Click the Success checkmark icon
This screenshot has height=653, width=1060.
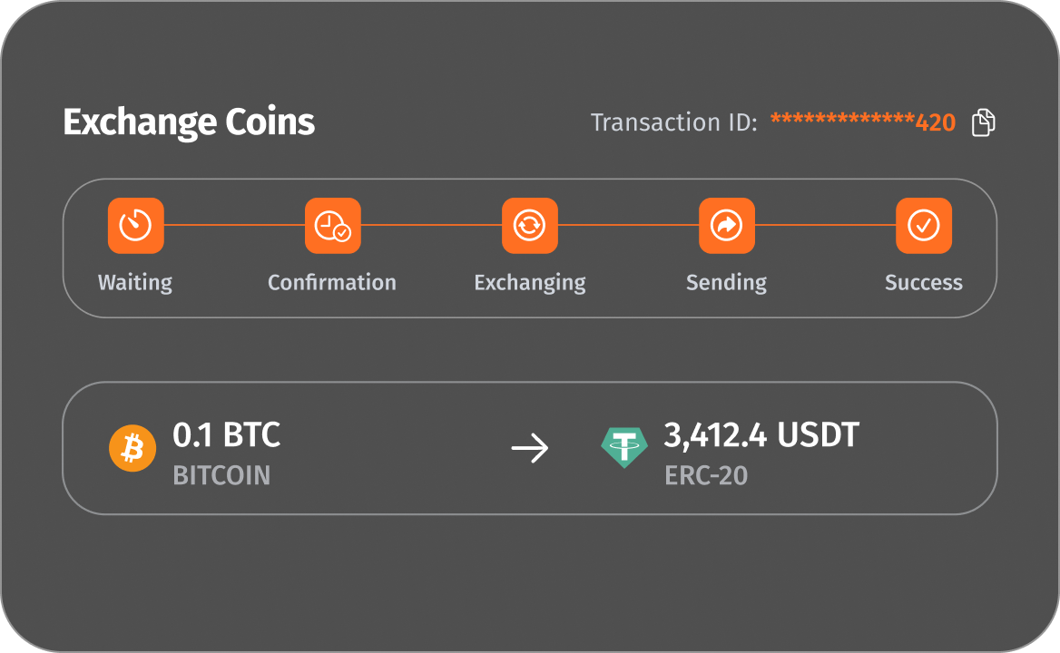pos(923,225)
